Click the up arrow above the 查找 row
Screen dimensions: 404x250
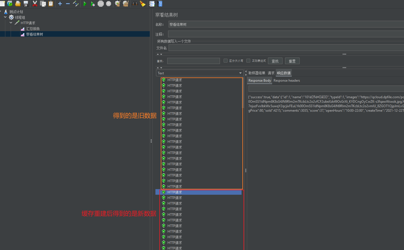(x=158, y=54)
